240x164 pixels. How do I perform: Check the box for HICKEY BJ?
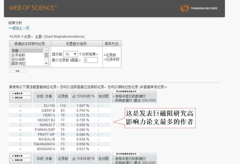pos(20,120)
